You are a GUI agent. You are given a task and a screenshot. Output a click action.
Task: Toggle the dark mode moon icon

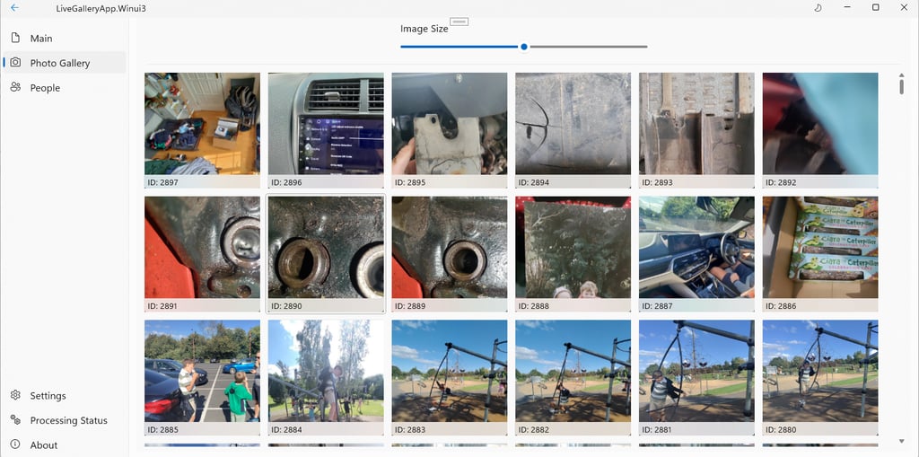(x=818, y=7)
